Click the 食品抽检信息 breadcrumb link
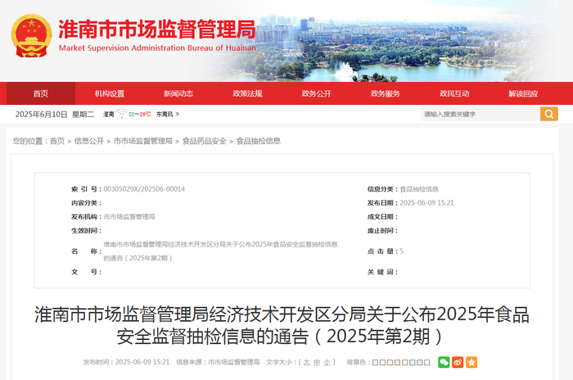 [x=259, y=141]
